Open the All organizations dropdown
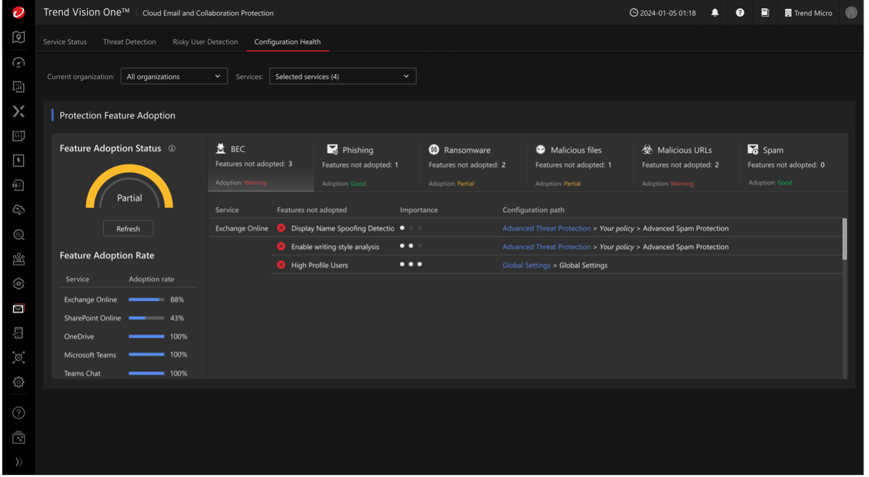 (x=174, y=77)
